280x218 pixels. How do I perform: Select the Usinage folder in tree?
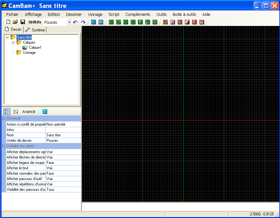pyautogui.click(x=29, y=53)
